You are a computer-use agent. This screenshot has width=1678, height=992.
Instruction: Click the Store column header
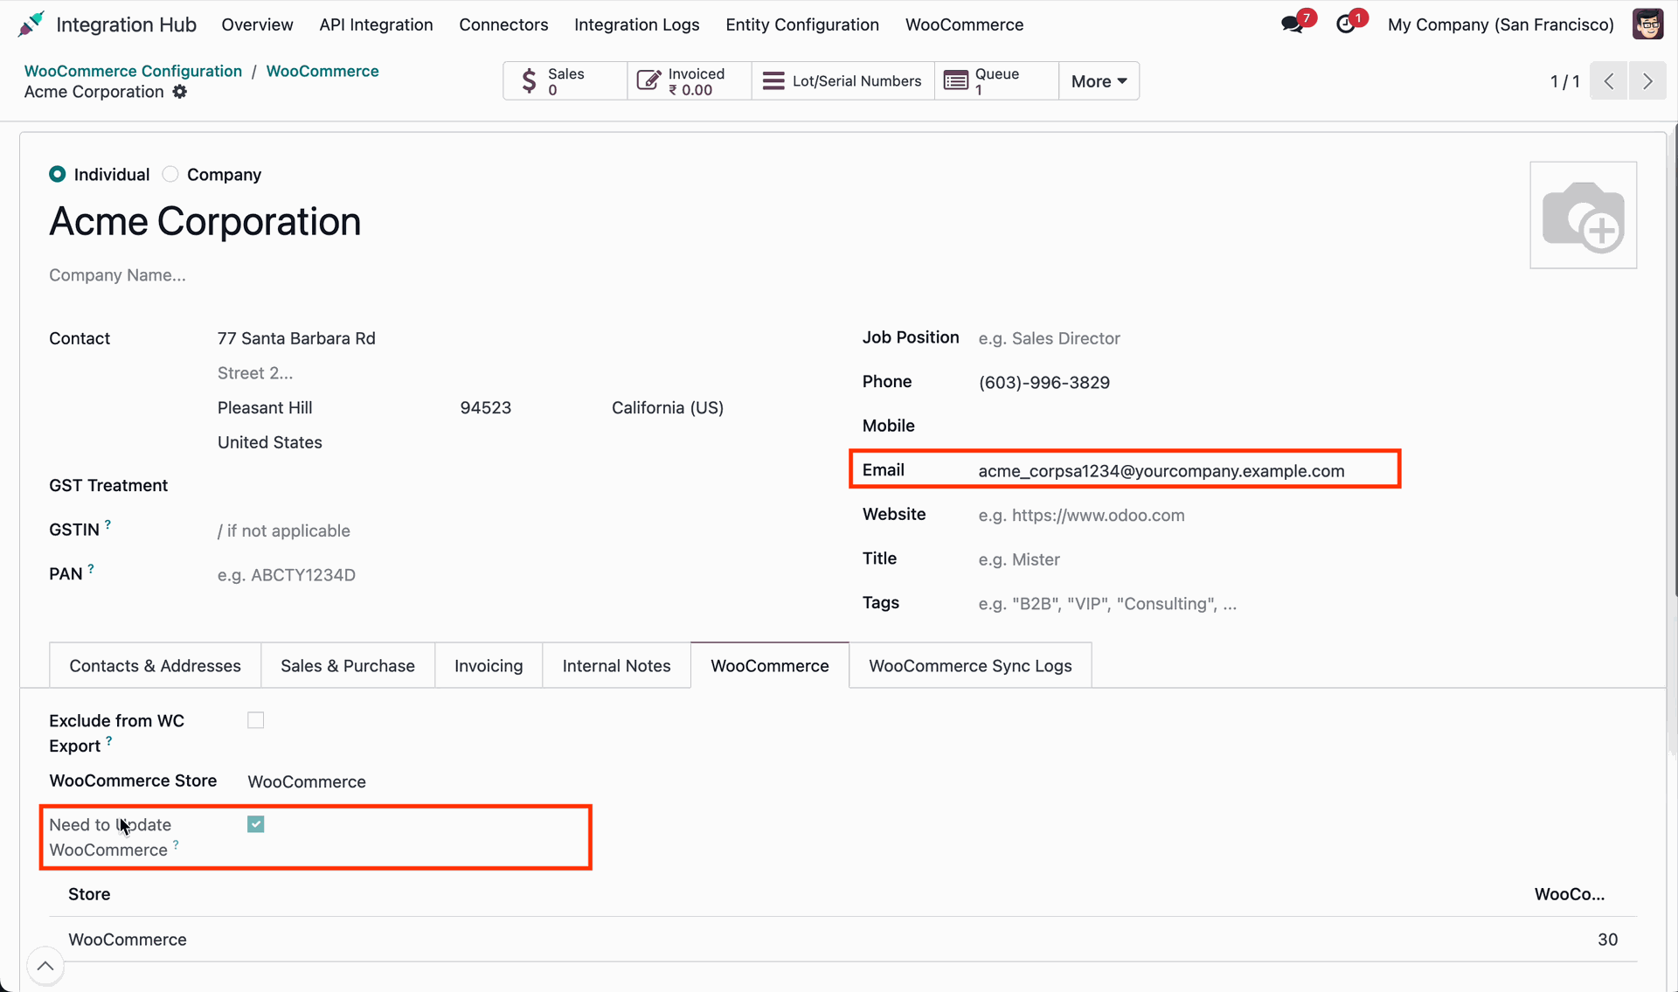pyautogui.click(x=89, y=894)
